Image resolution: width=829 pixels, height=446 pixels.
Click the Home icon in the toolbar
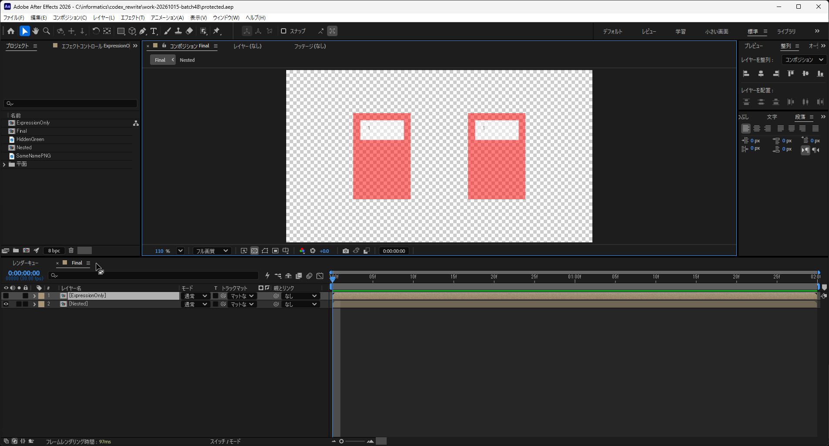[x=11, y=31]
